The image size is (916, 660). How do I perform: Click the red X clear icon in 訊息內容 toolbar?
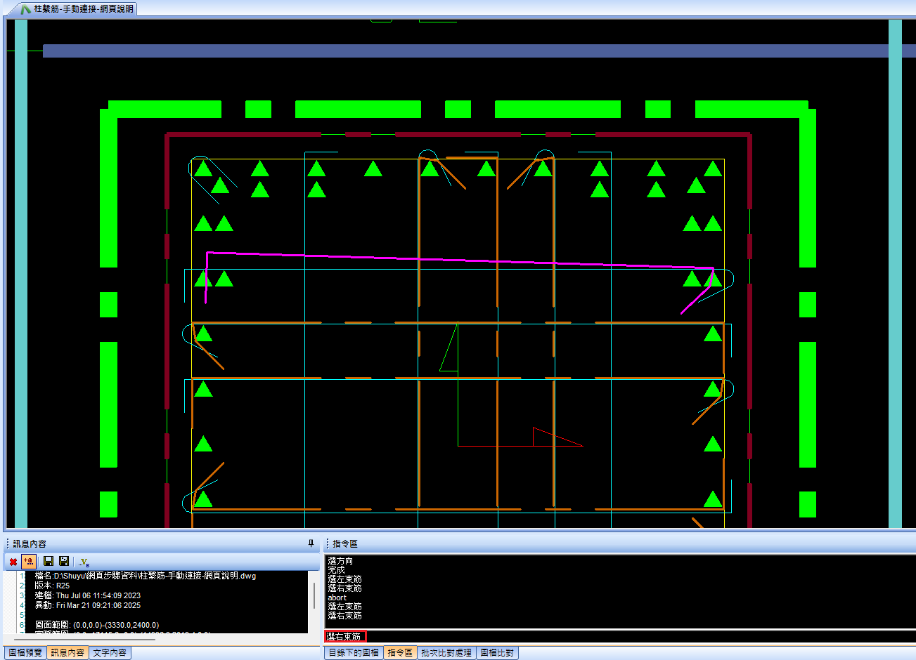[13, 562]
